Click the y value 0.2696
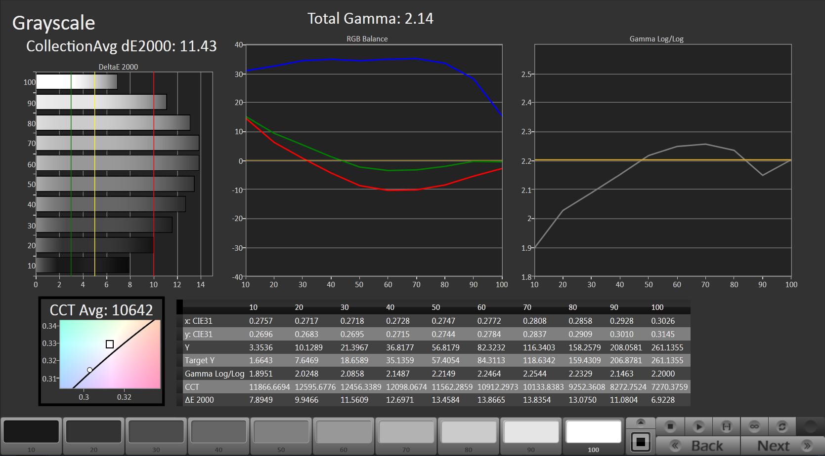The image size is (825, 456). point(261,334)
